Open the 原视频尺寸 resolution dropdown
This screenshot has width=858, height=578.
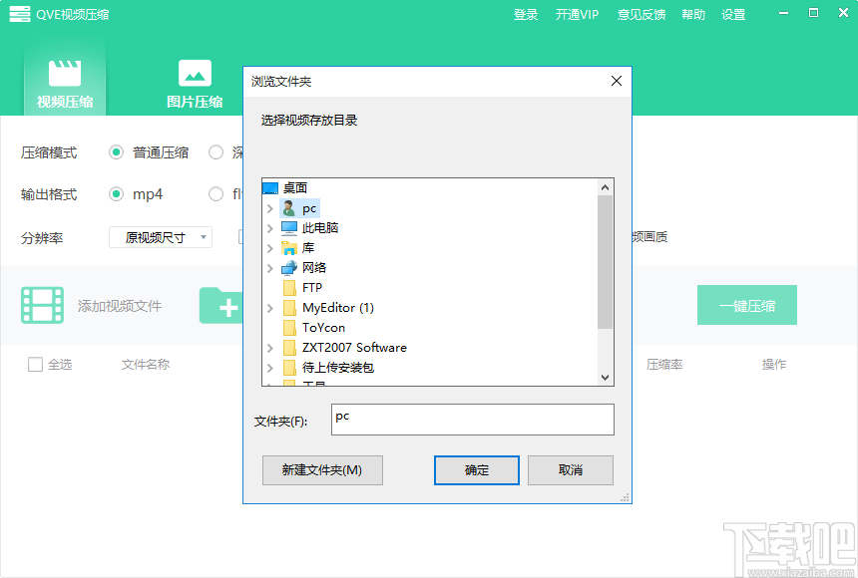(x=160, y=237)
